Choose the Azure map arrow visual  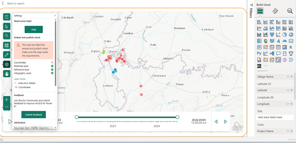pos(278,41)
